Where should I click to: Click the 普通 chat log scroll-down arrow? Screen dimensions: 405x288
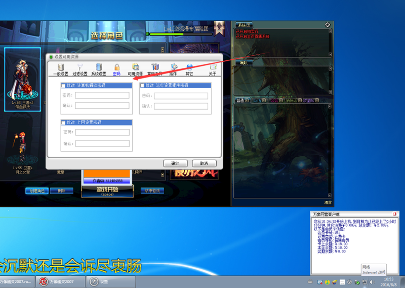click(x=330, y=195)
